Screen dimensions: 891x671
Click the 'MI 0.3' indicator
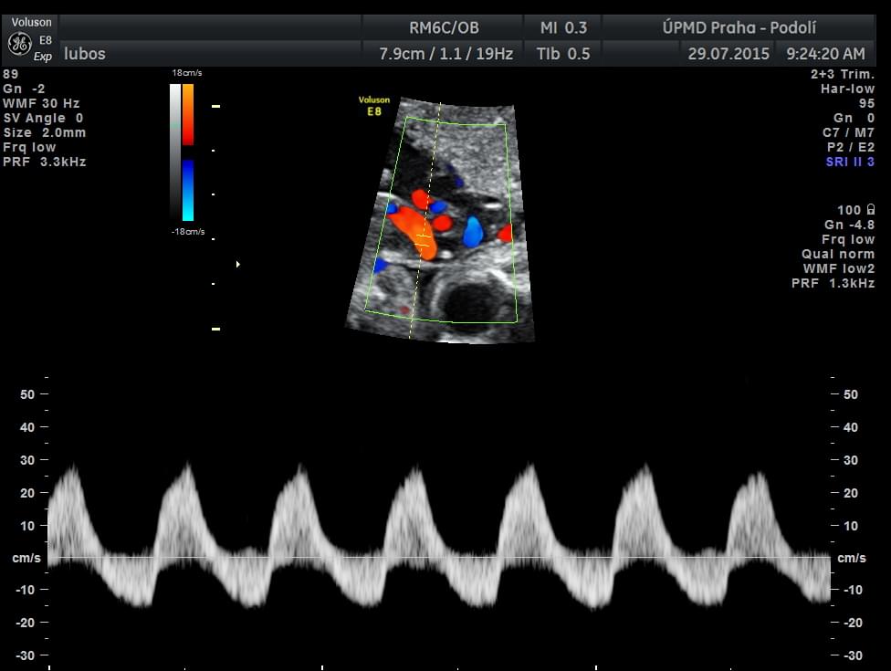tap(563, 27)
